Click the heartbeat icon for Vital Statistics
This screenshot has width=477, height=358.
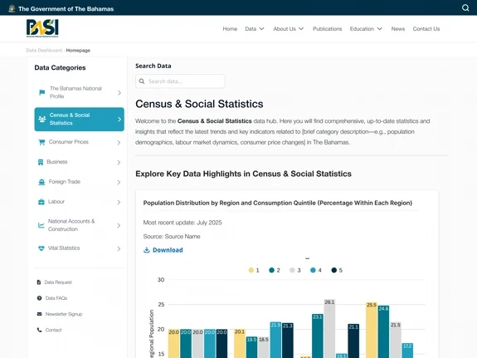click(41, 248)
